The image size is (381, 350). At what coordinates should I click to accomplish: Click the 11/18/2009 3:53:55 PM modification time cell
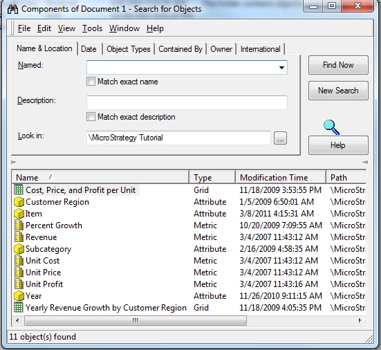[281, 190]
